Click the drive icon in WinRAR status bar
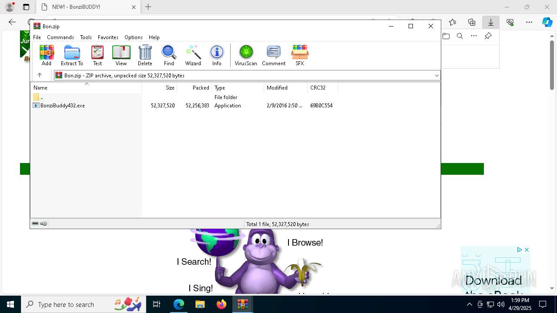Screen dimensions: 557x313 pyautogui.click(x=35, y=224)
